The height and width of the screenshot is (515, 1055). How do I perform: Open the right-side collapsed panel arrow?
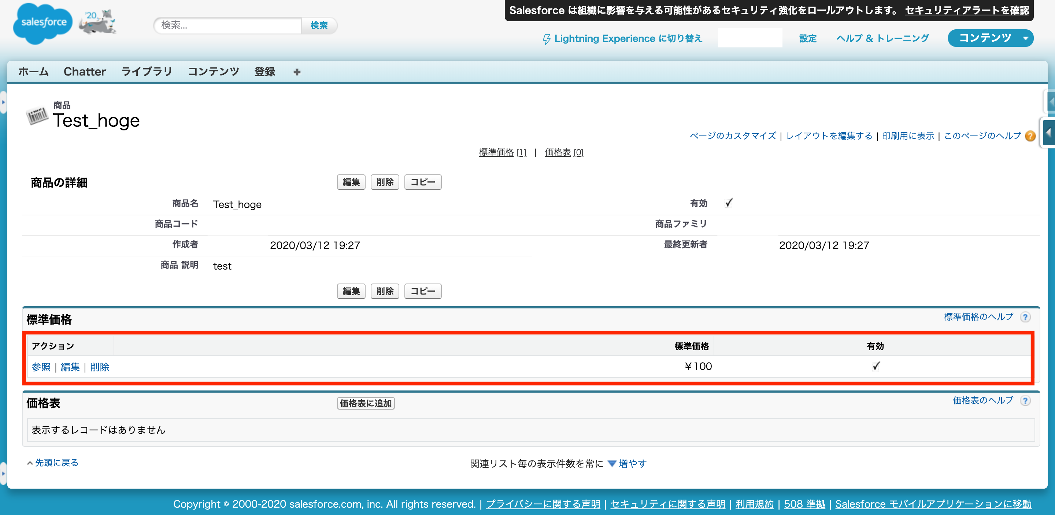[x=1049, y=132]
